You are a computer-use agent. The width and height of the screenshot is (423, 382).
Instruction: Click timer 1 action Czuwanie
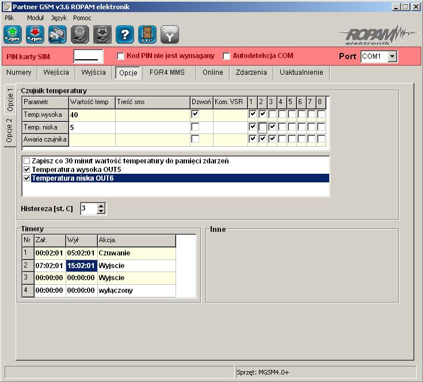136,253
